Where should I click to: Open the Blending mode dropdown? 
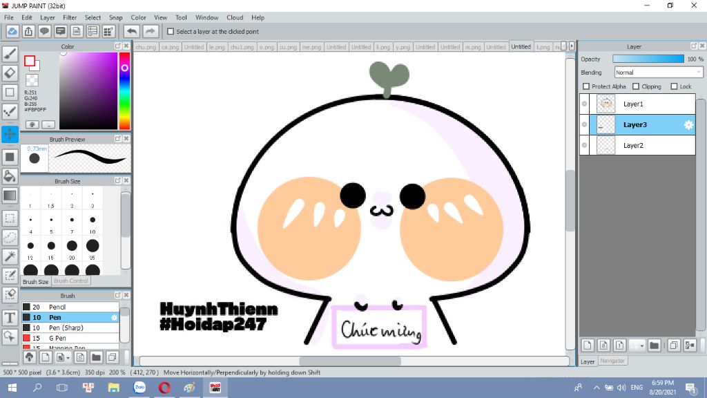point(658,72)
